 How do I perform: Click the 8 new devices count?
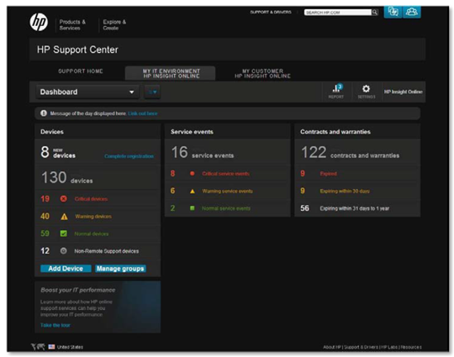(58, 152)
